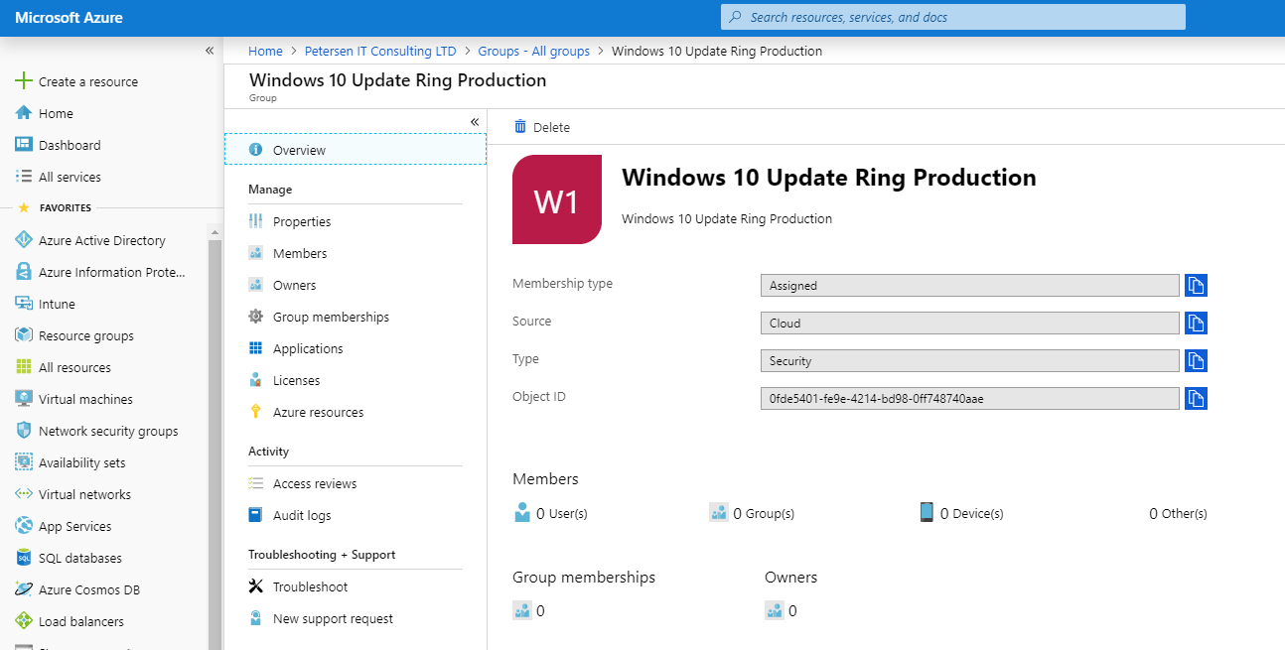Viewport: 1285px width, 650px height.
Task: Open App Services favorite icon
Action: [x=24, y=526]
